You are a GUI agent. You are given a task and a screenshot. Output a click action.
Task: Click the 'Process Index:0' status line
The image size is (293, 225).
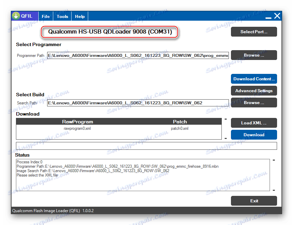coord(30,162)
